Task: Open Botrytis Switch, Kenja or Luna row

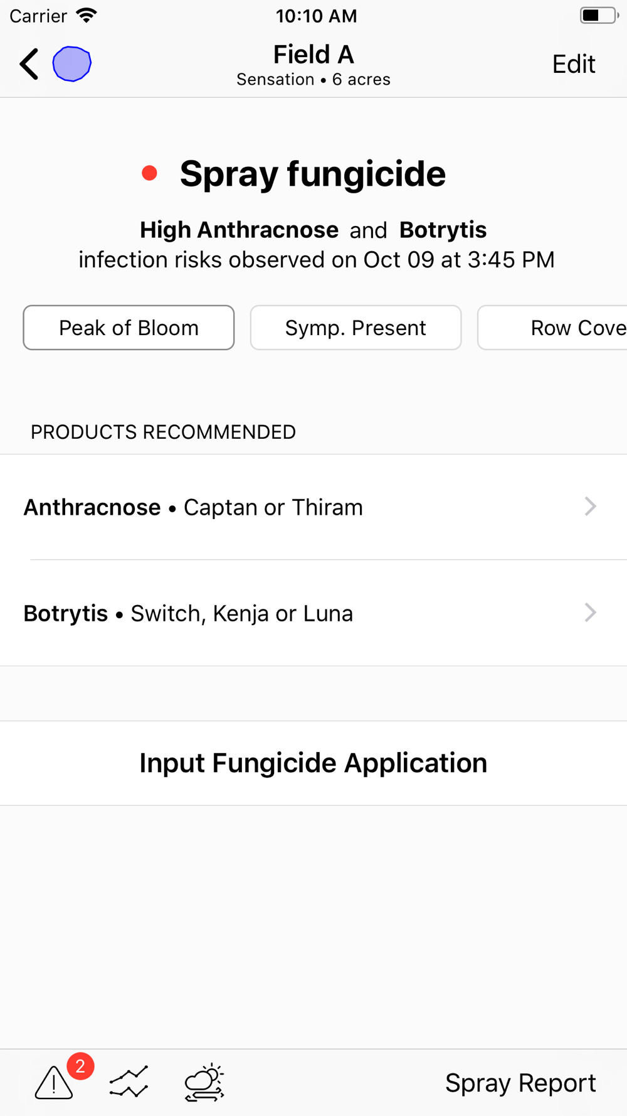Action: [x=313, y=613]
